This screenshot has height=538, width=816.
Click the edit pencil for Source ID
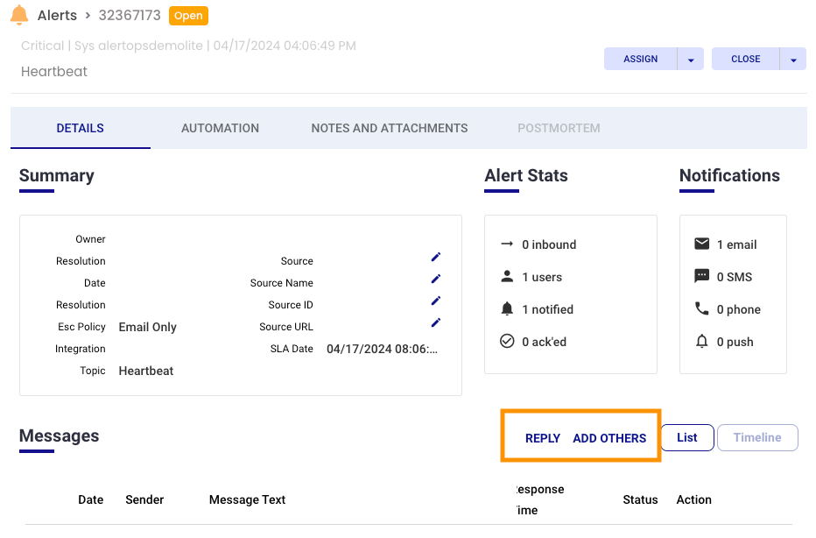pyautogui.click(x=436, y=301)
